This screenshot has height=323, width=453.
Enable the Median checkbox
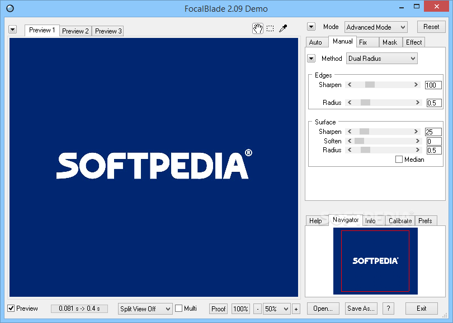399,160
